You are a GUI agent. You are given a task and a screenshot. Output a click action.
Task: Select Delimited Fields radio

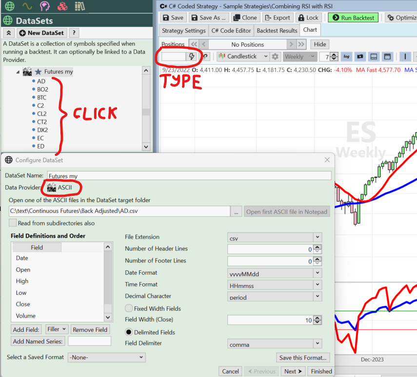point(129,332)
